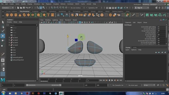Select the Ori1 node in Outliner

[x=14, y=50]
